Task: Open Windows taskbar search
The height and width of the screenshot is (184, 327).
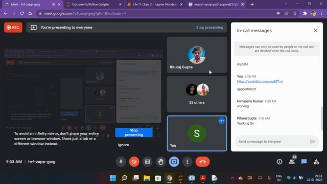Action: [x=124, y=178]
